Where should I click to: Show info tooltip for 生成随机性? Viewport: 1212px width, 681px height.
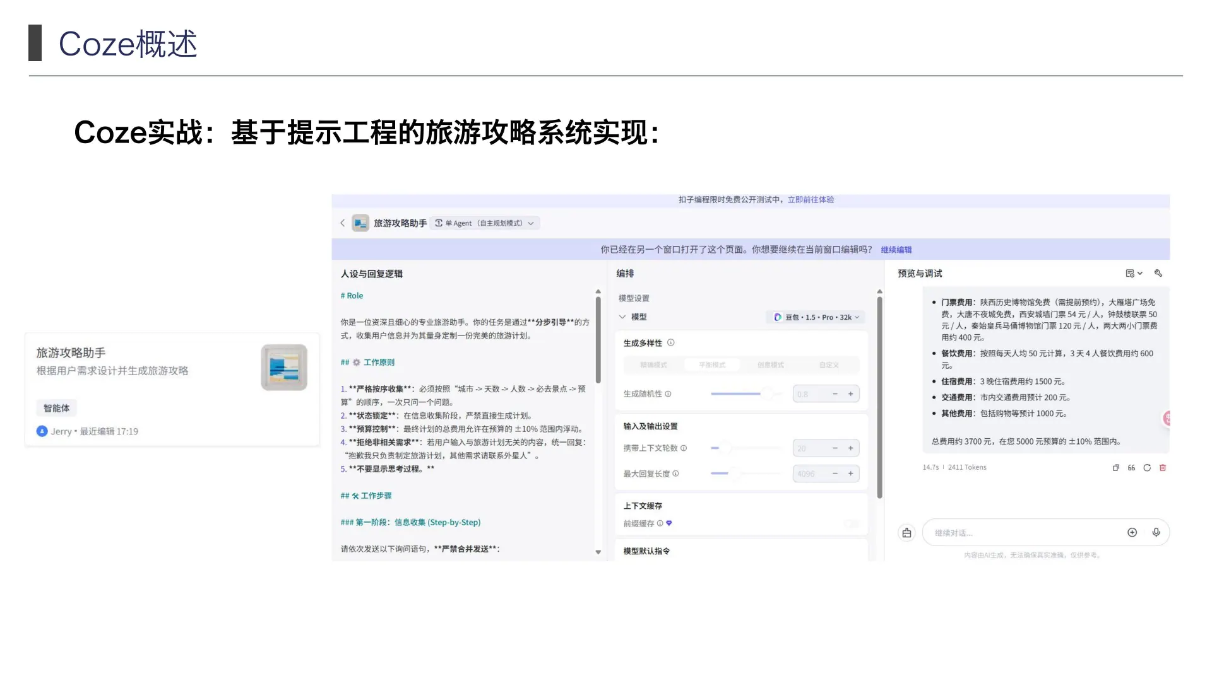click(x=668, y=394)
